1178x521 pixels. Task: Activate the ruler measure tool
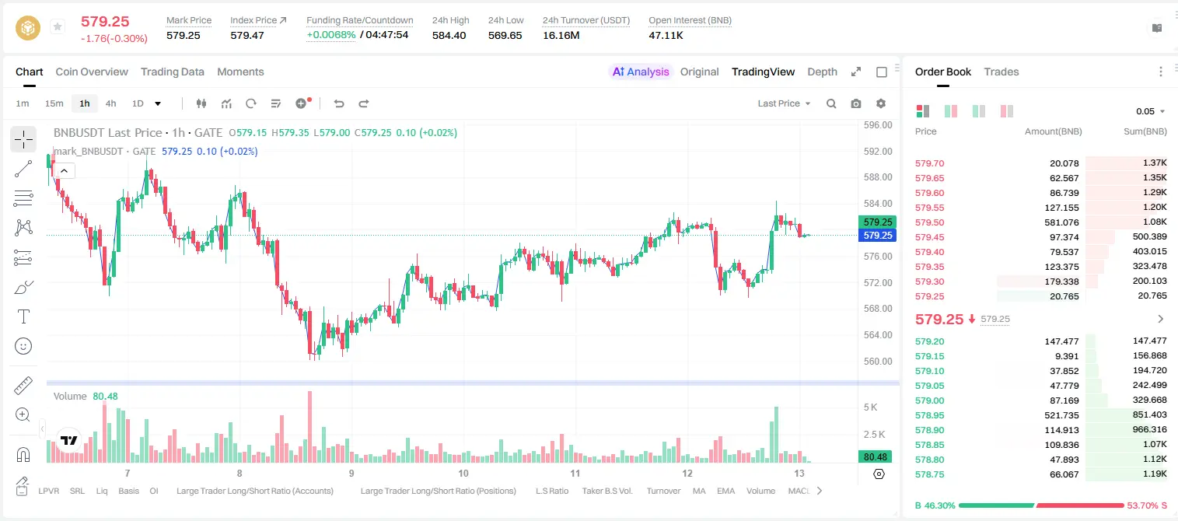pyautogui.click(x=23, y=385)
